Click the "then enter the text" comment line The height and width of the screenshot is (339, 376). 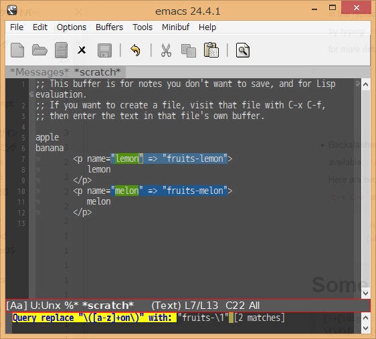point(151,116)
